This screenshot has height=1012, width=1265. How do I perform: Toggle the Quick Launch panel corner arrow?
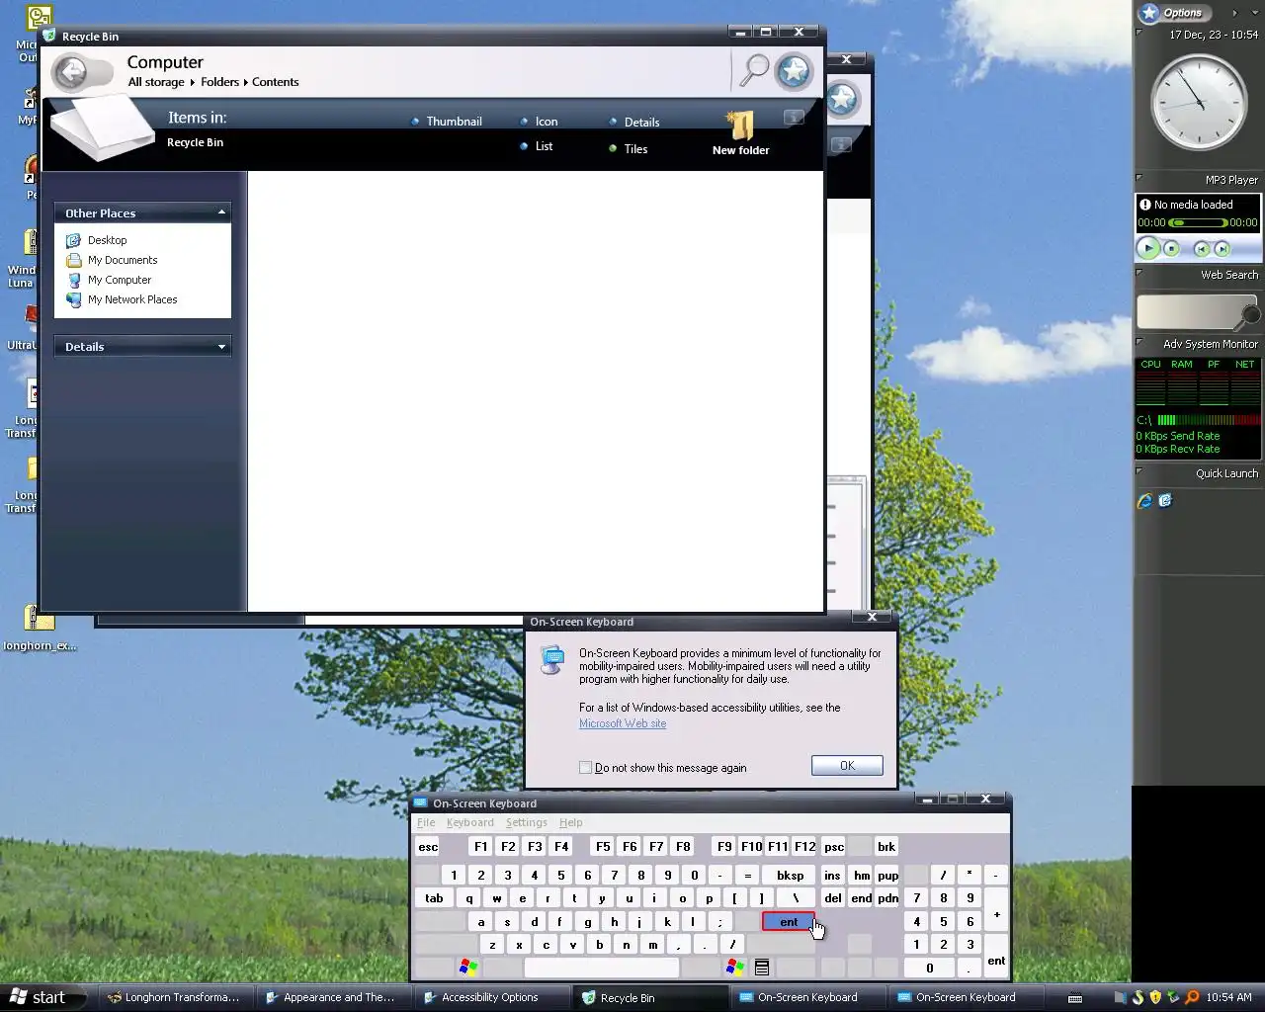(1139, 471)
